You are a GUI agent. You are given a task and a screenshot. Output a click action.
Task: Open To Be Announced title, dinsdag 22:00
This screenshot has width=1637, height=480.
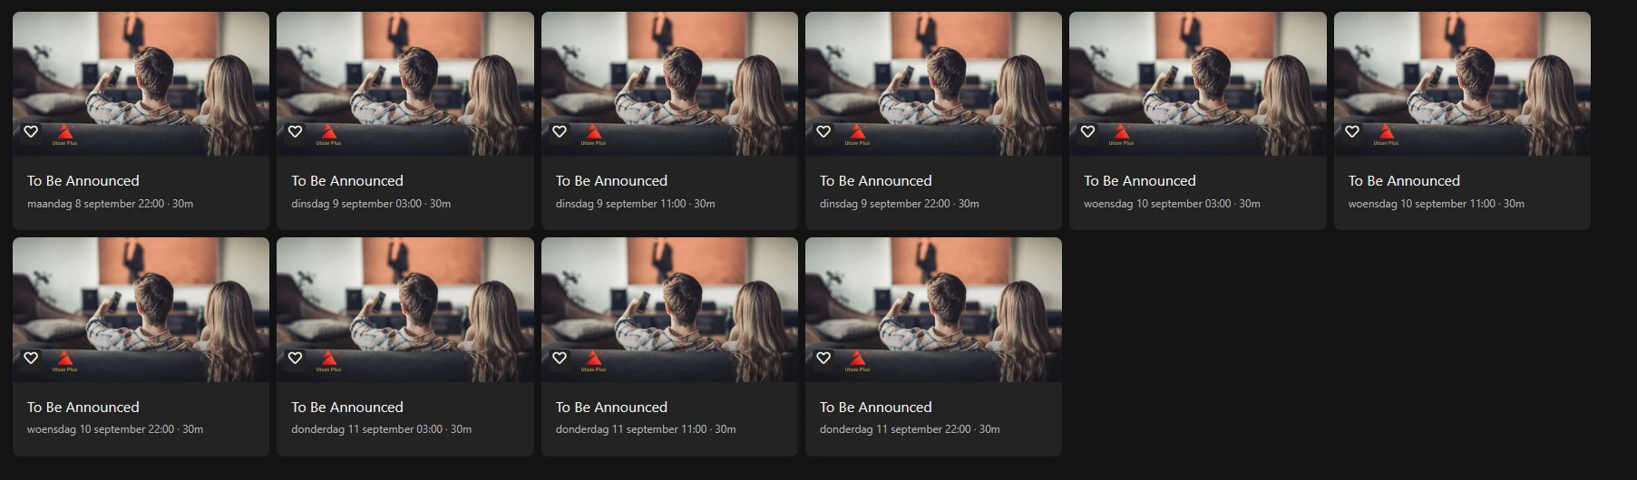876,181
